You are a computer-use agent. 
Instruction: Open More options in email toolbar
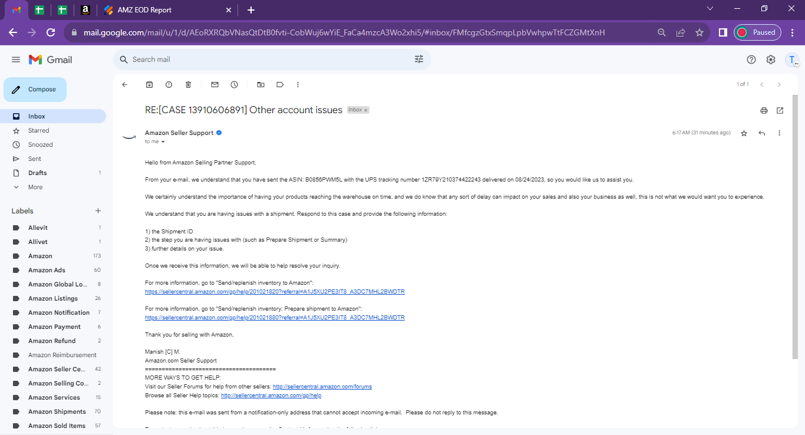pos(298,85)
